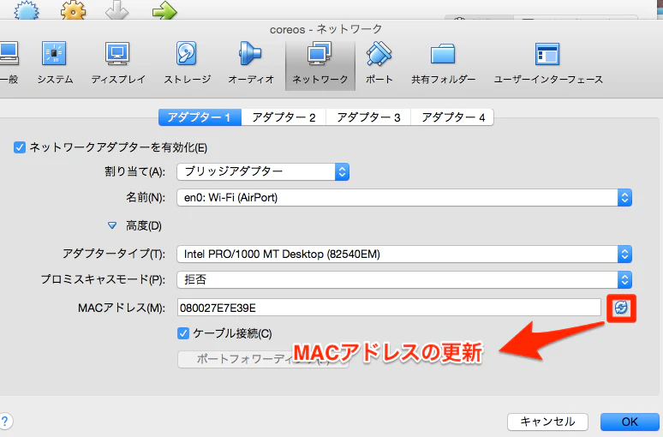Regenerate MAC address with refresh icon
This screenshot has width=663, height=437.
point(621,308)
